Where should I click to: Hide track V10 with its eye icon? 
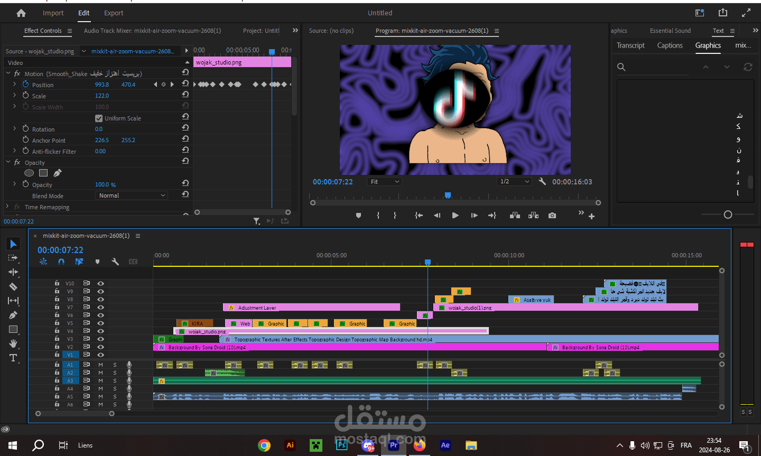tap(100, 284)
